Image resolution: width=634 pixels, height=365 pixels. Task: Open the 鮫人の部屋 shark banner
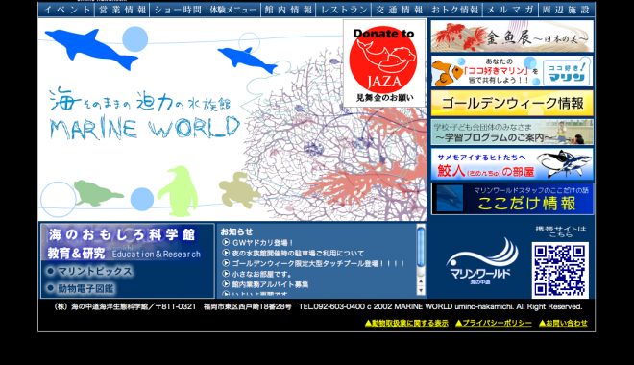coord(512,164)
